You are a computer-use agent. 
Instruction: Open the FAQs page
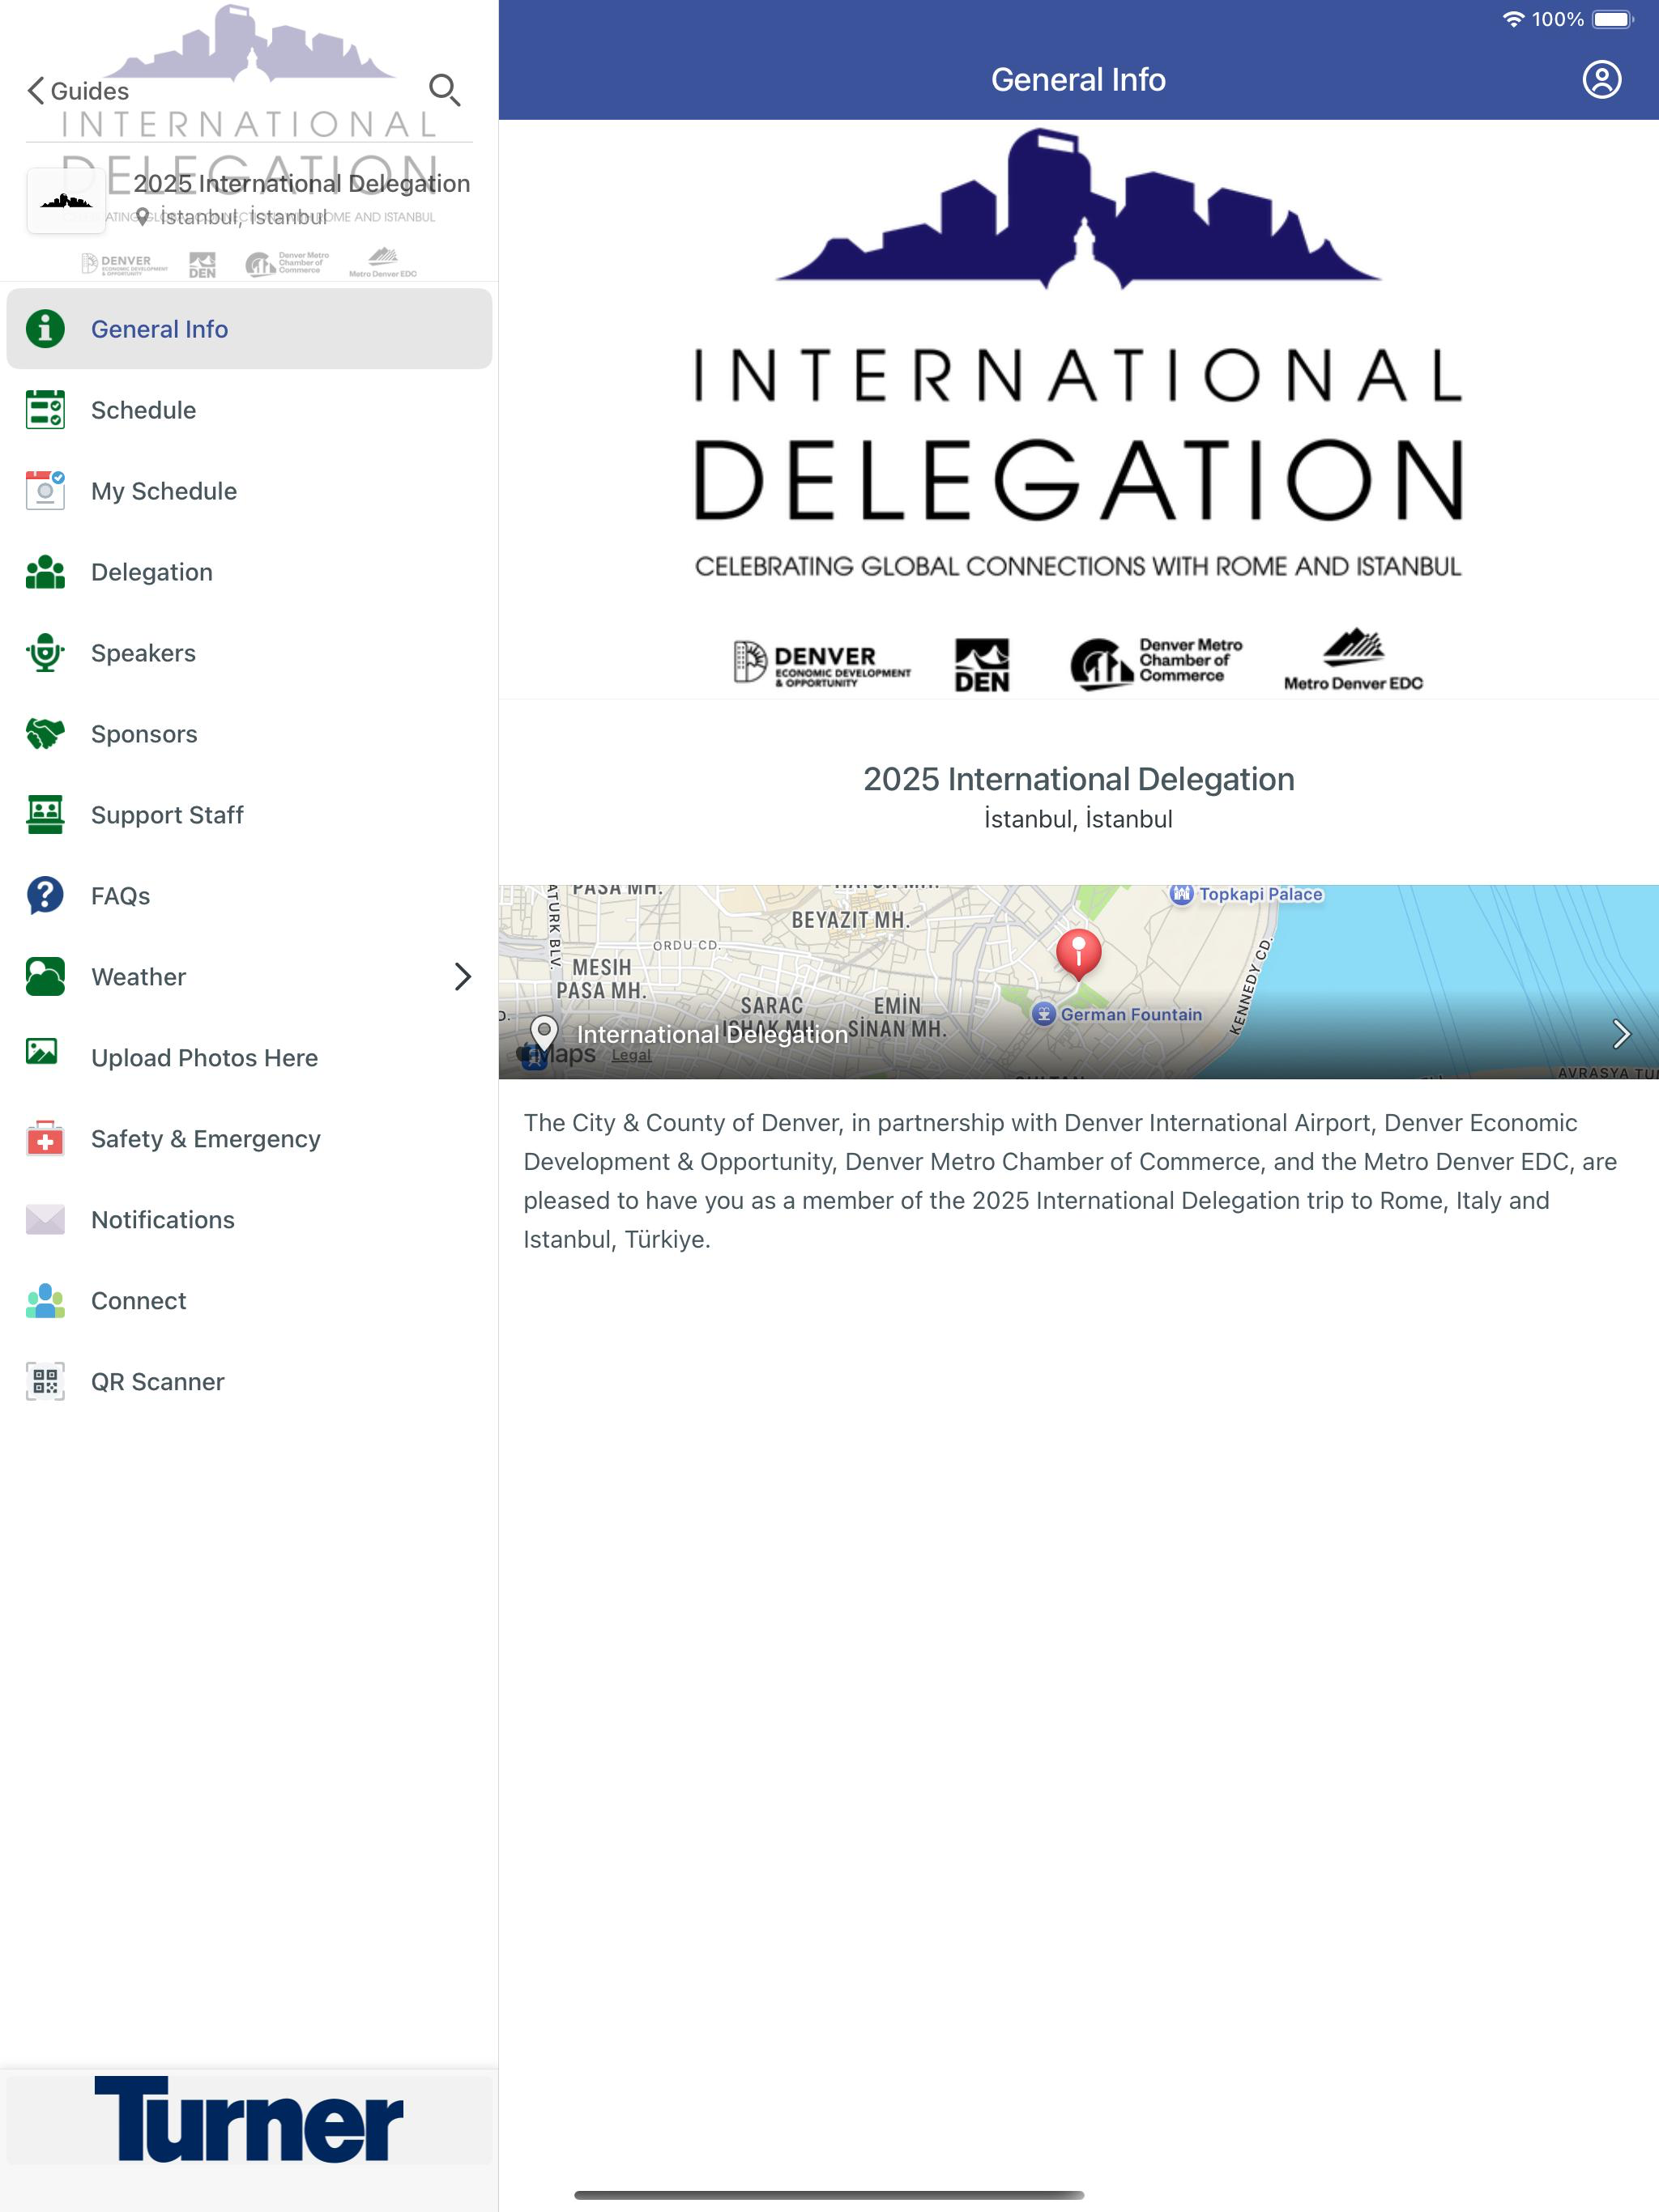coord(249,896)
